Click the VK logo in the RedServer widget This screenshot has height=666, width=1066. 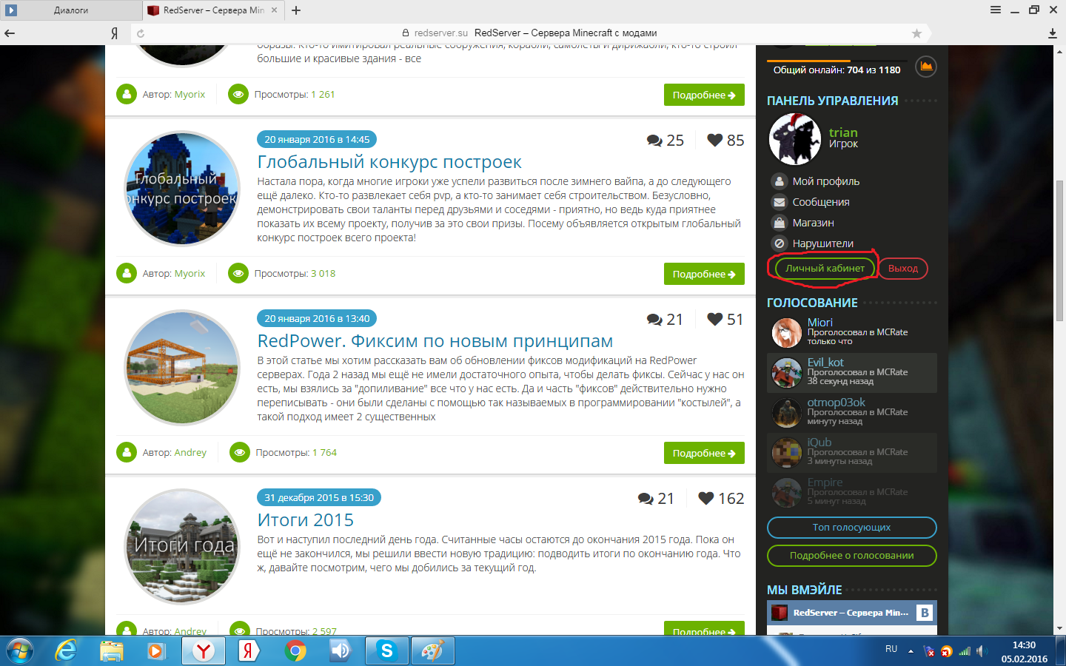pyautogui.click(x=925, y=613)
